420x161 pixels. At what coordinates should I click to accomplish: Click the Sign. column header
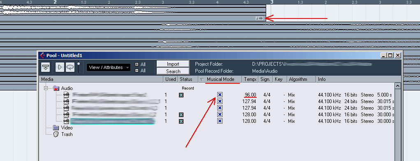[x=265, y=79]
